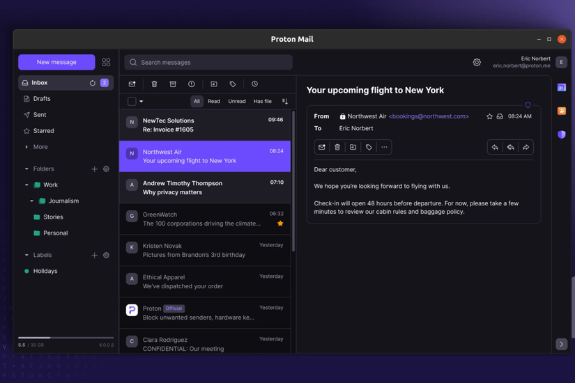Open Ethical Apparel dispatched order email

pyautogui.click(x=205, y=281)
